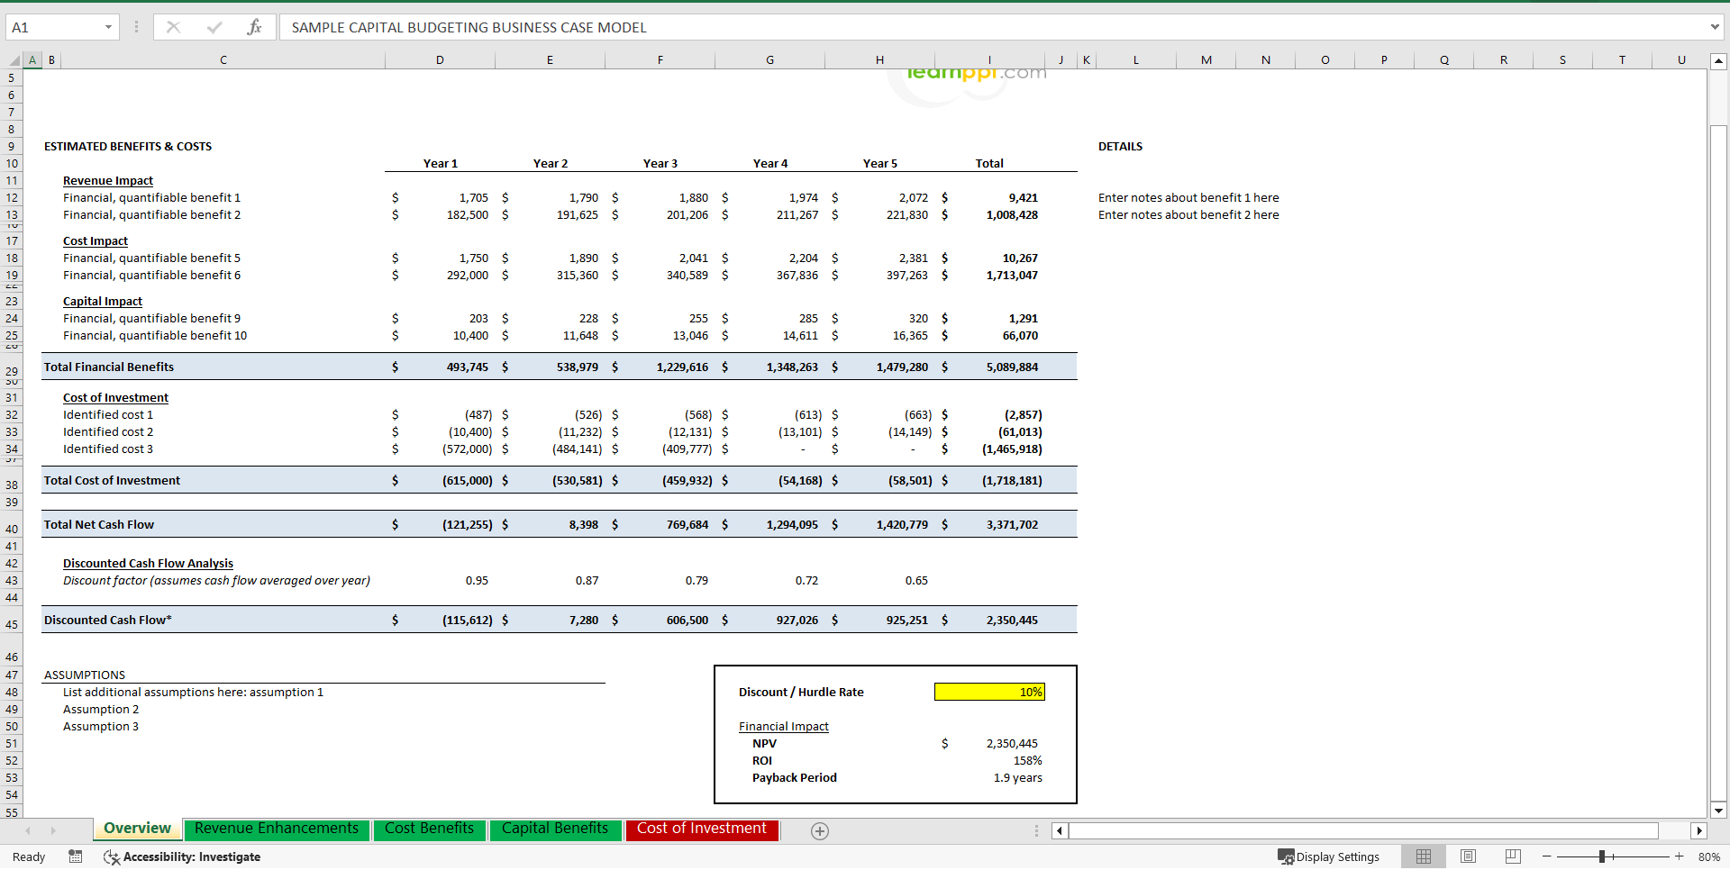Image resolution: width=1730 pixels, height=870 pixels.
Task: Select the Normal view icon
Action: 1424,856
